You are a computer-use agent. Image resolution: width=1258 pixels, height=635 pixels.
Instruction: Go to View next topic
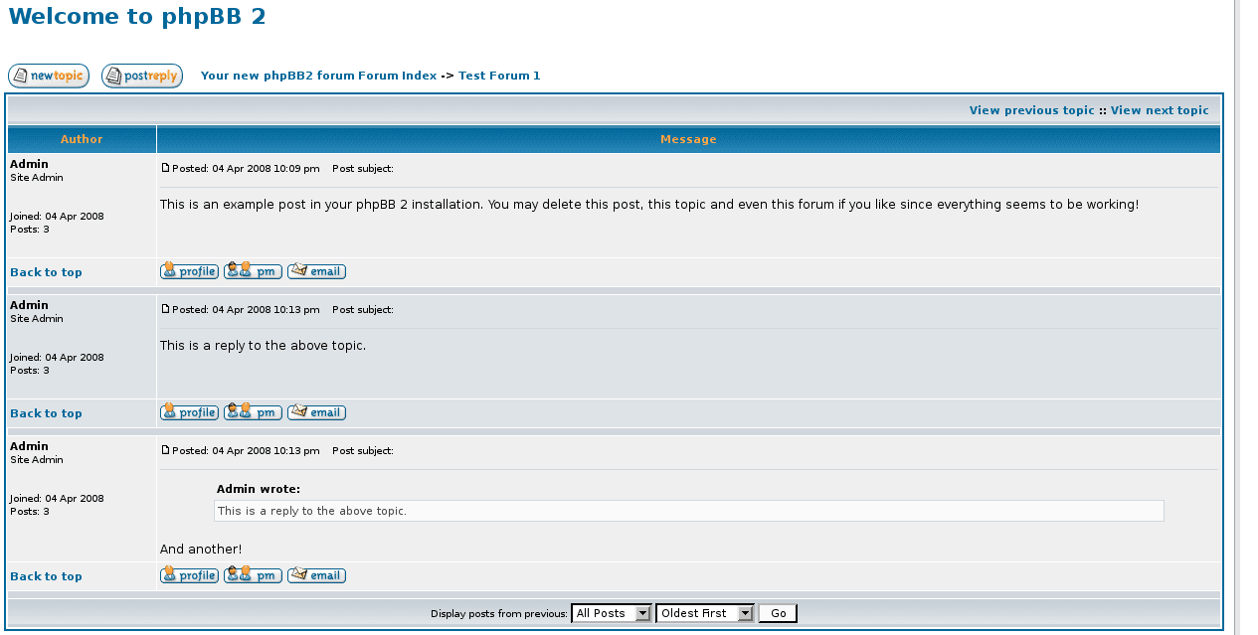1160,110
